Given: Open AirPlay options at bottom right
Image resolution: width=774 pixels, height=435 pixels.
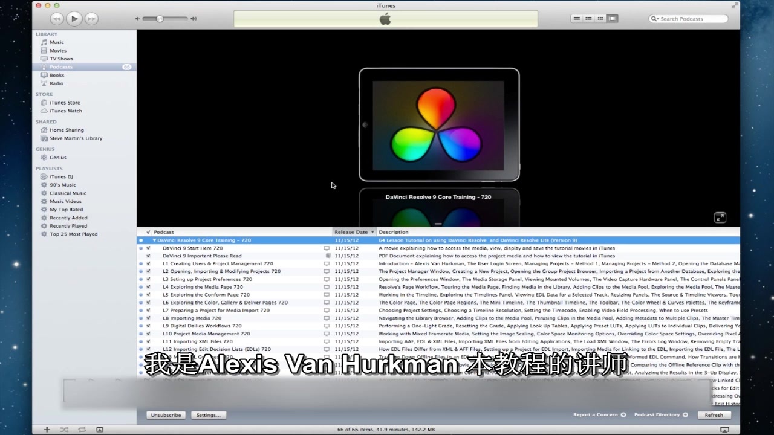Looking at the screenshot, I should 725,430.
